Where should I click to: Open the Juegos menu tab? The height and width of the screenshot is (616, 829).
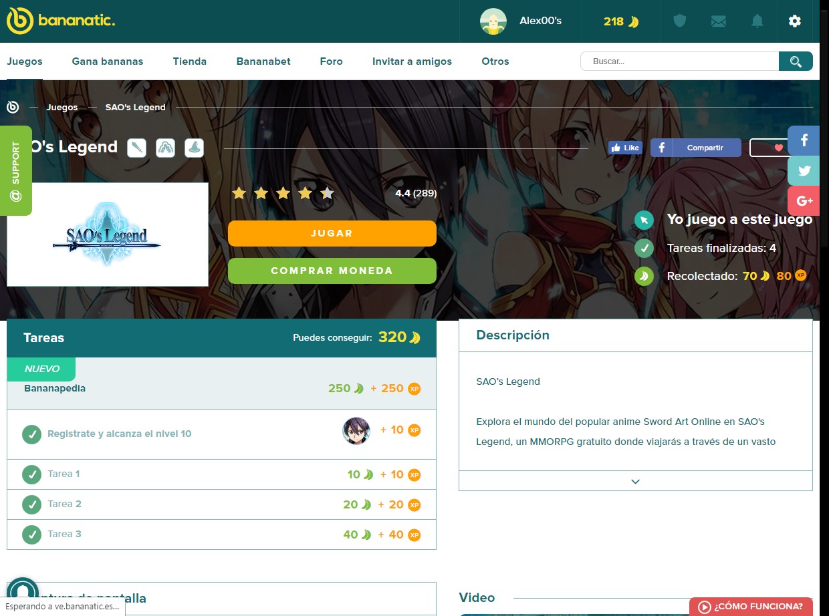pos(25,61)
